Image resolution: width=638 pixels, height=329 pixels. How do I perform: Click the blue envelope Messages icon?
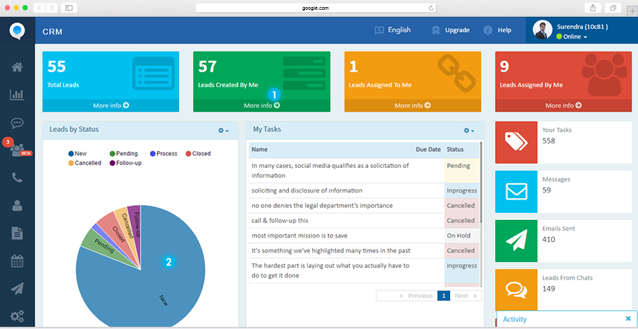click(x=516, y=192)
